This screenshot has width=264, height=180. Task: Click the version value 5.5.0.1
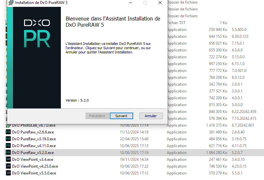[237, 173]
